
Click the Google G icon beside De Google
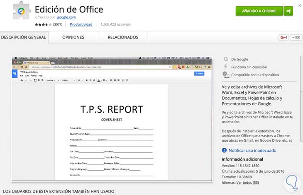[x=226, y=59]
